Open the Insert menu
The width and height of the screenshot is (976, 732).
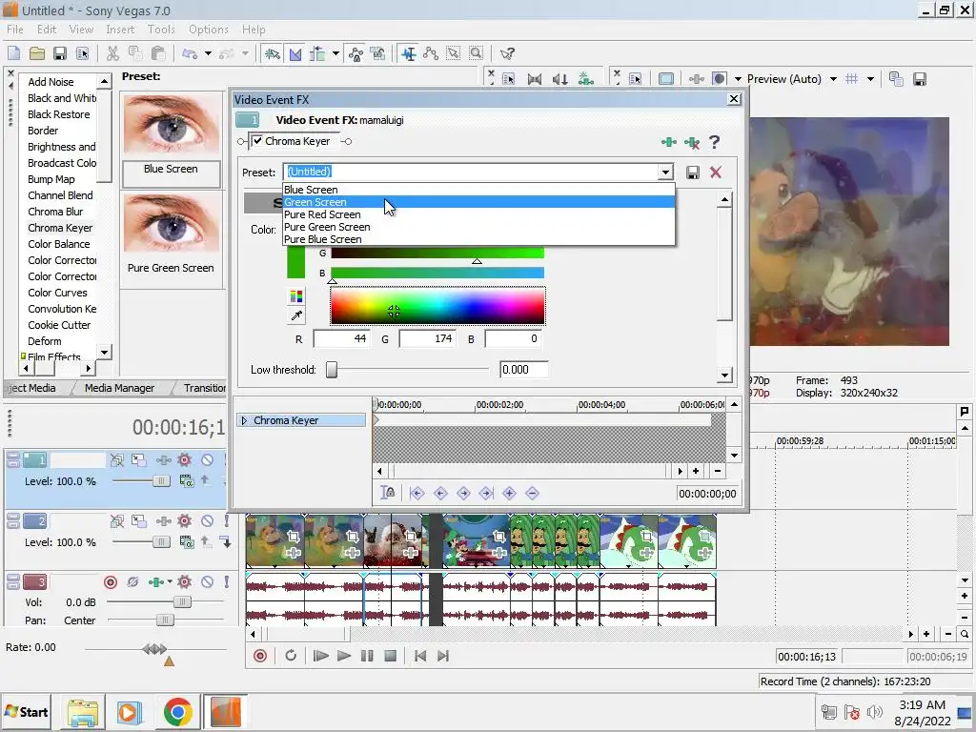(120, 30)
